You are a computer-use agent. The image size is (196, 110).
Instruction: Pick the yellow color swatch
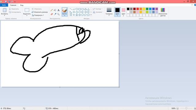click(144, 9)
